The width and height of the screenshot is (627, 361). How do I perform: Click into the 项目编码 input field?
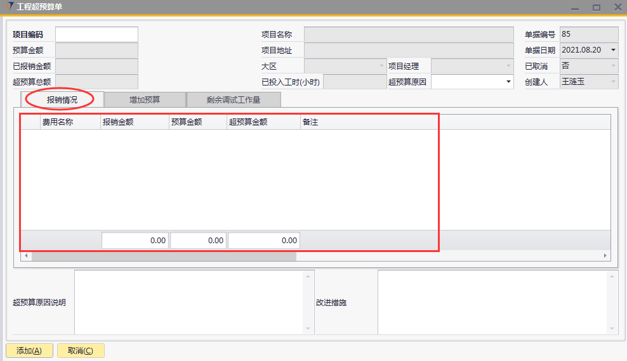coord(96,34)
